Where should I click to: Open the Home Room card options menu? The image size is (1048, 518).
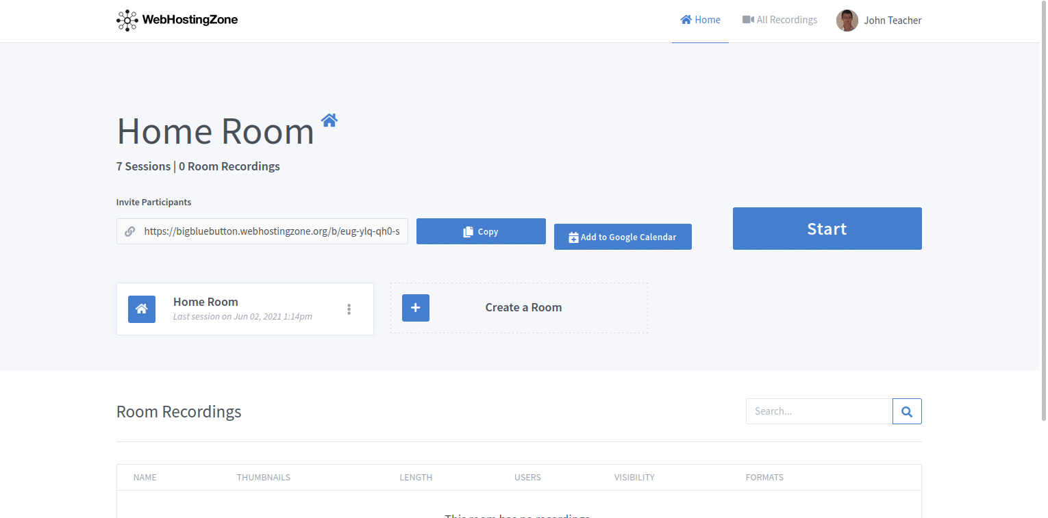(349, 309)
